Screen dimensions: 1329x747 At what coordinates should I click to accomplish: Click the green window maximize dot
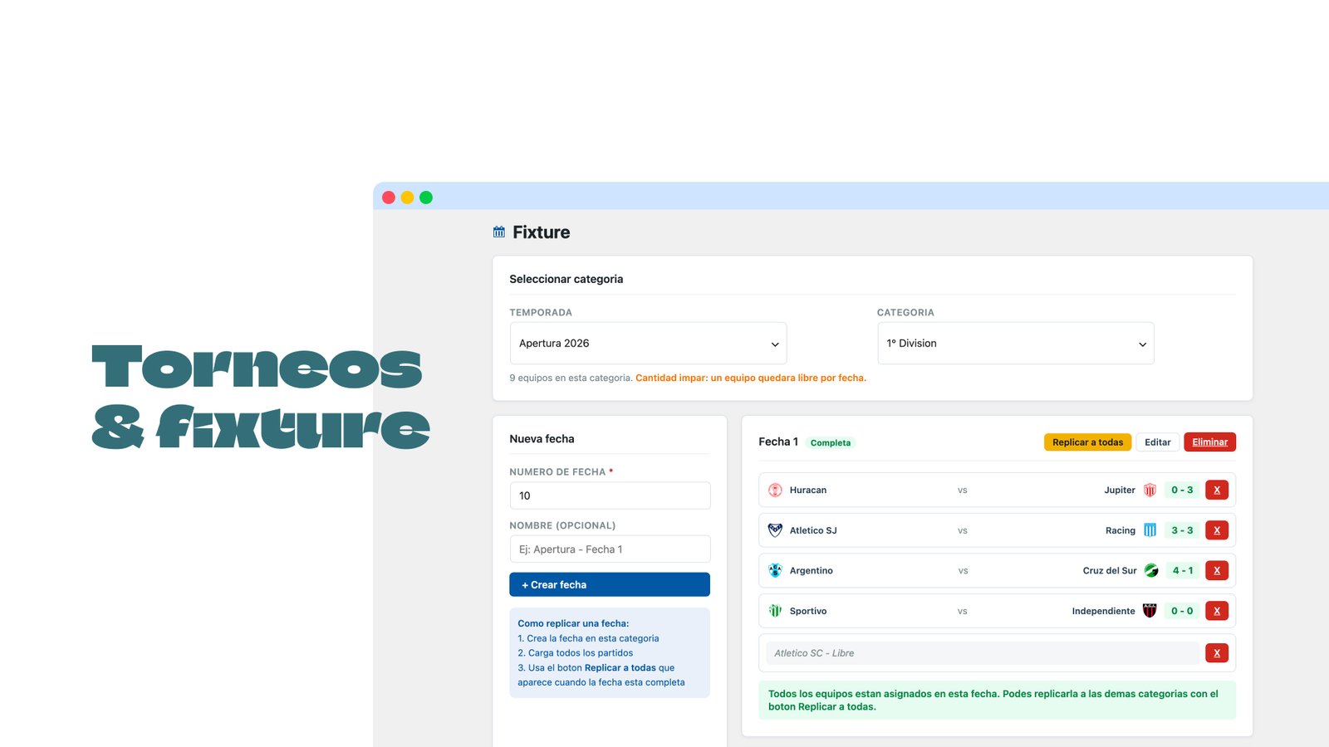pyautogui.click(x=426, y=198)
